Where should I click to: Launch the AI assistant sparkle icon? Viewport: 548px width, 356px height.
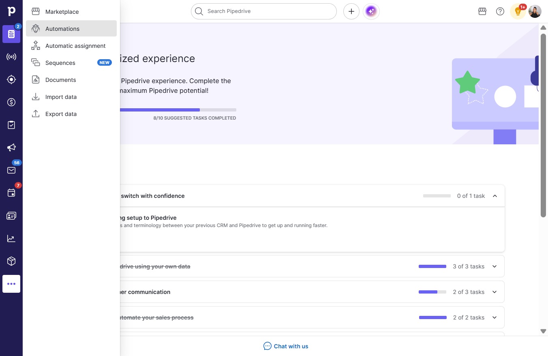(371, 11)
